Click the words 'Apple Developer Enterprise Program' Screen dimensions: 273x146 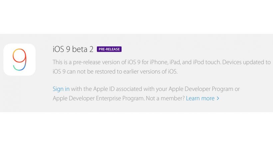(x=98, y=98)
